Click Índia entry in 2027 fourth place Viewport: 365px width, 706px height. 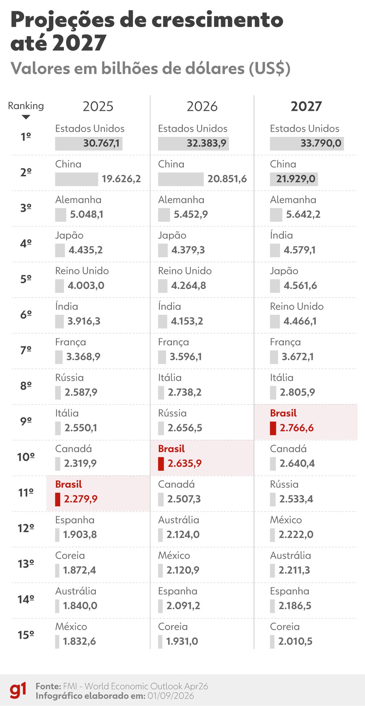(x=282, y=235)
